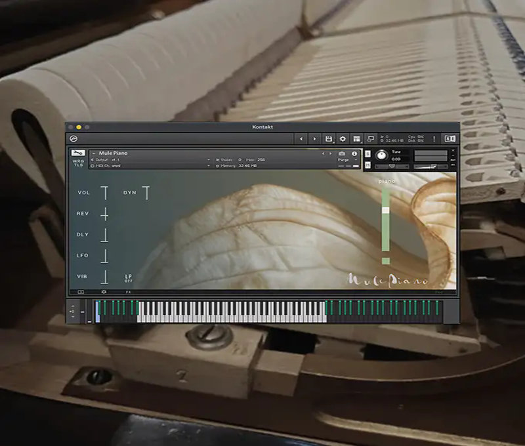
Task: Click the Mule Piano instrument name
Action: point(113,153)
